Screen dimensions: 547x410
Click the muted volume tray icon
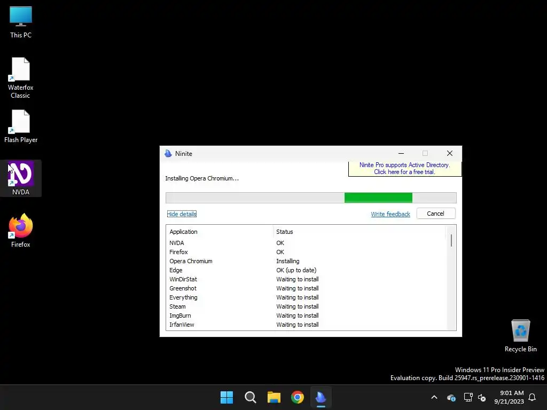(482, 397)
